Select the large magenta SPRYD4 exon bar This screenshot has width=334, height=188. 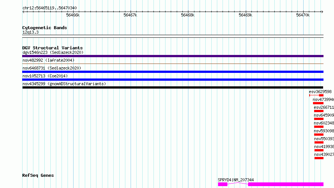pos(286,184)
